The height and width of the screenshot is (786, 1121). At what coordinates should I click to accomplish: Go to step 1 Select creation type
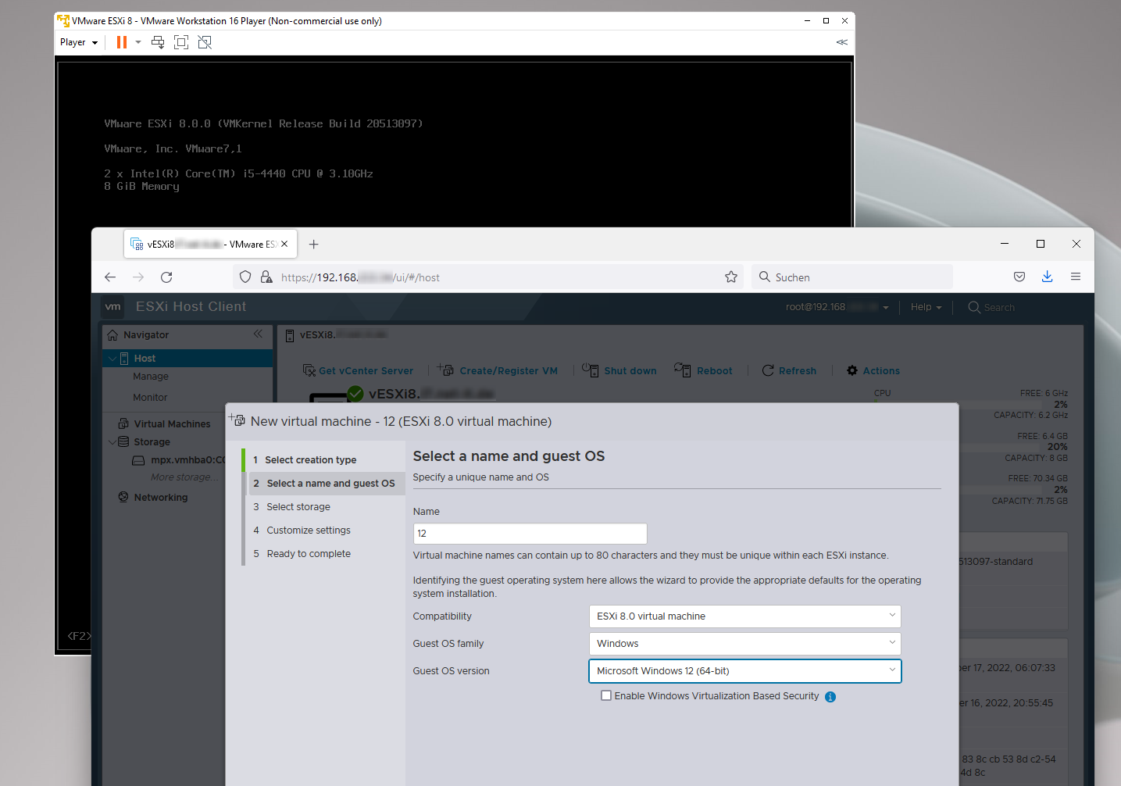click(x=310, y=460)
